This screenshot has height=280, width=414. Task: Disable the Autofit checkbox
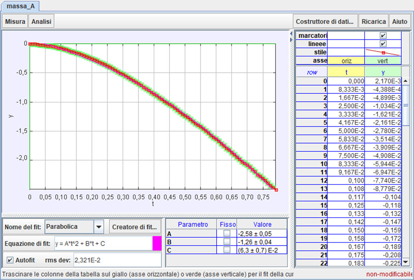(10, 260)
